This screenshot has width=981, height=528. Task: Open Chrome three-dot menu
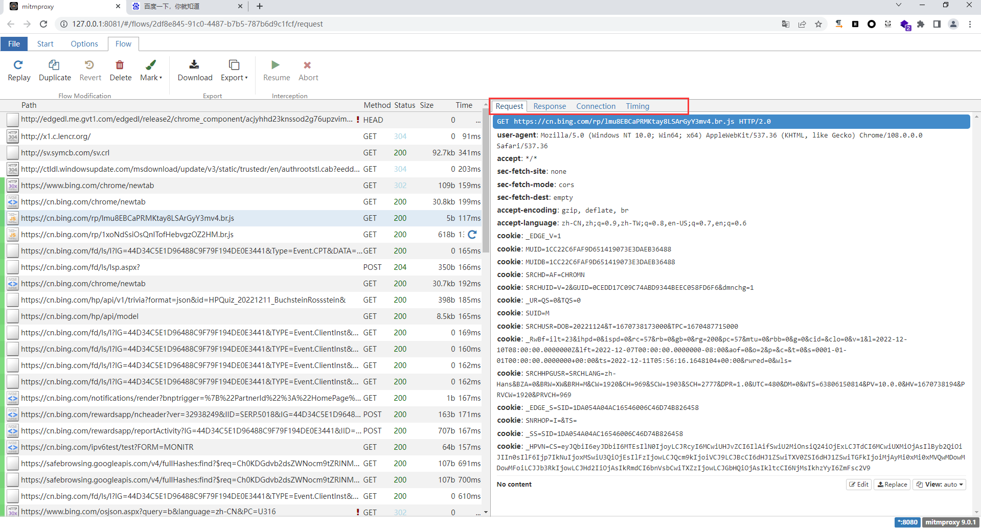click(x=970, y=24)
